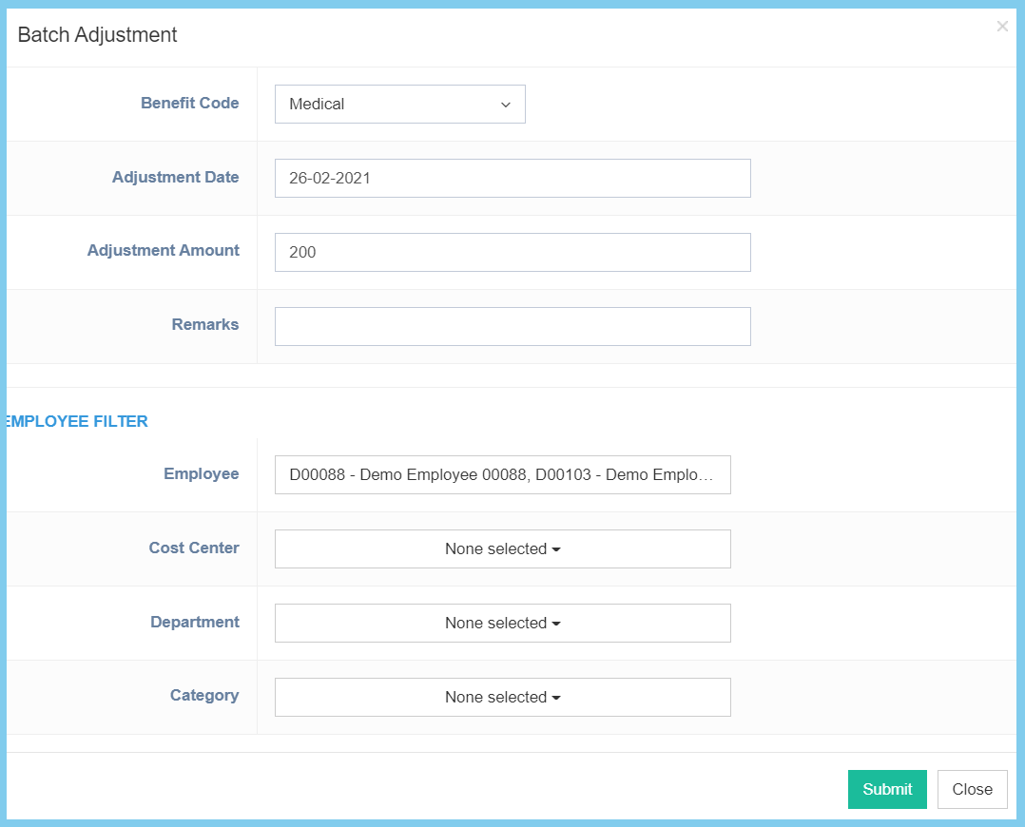Click the 'Employee' field label
This screenshot has width=1025, height=827.
click(x=202, y=474)
